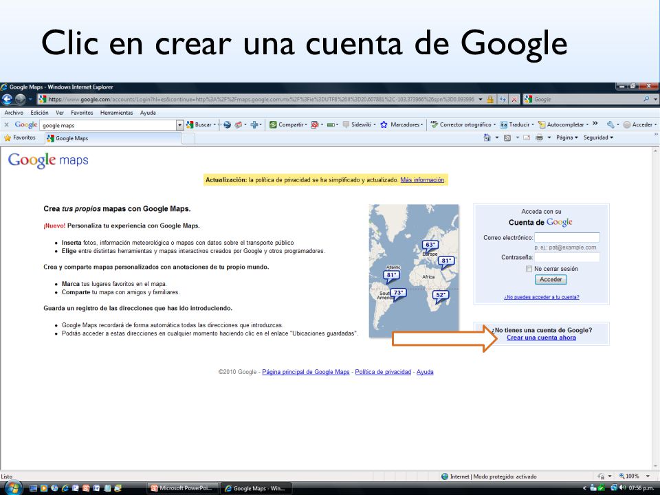The image size is (660, 495).
Task: Open the Edición menu
Action: [x=39, y=113]
